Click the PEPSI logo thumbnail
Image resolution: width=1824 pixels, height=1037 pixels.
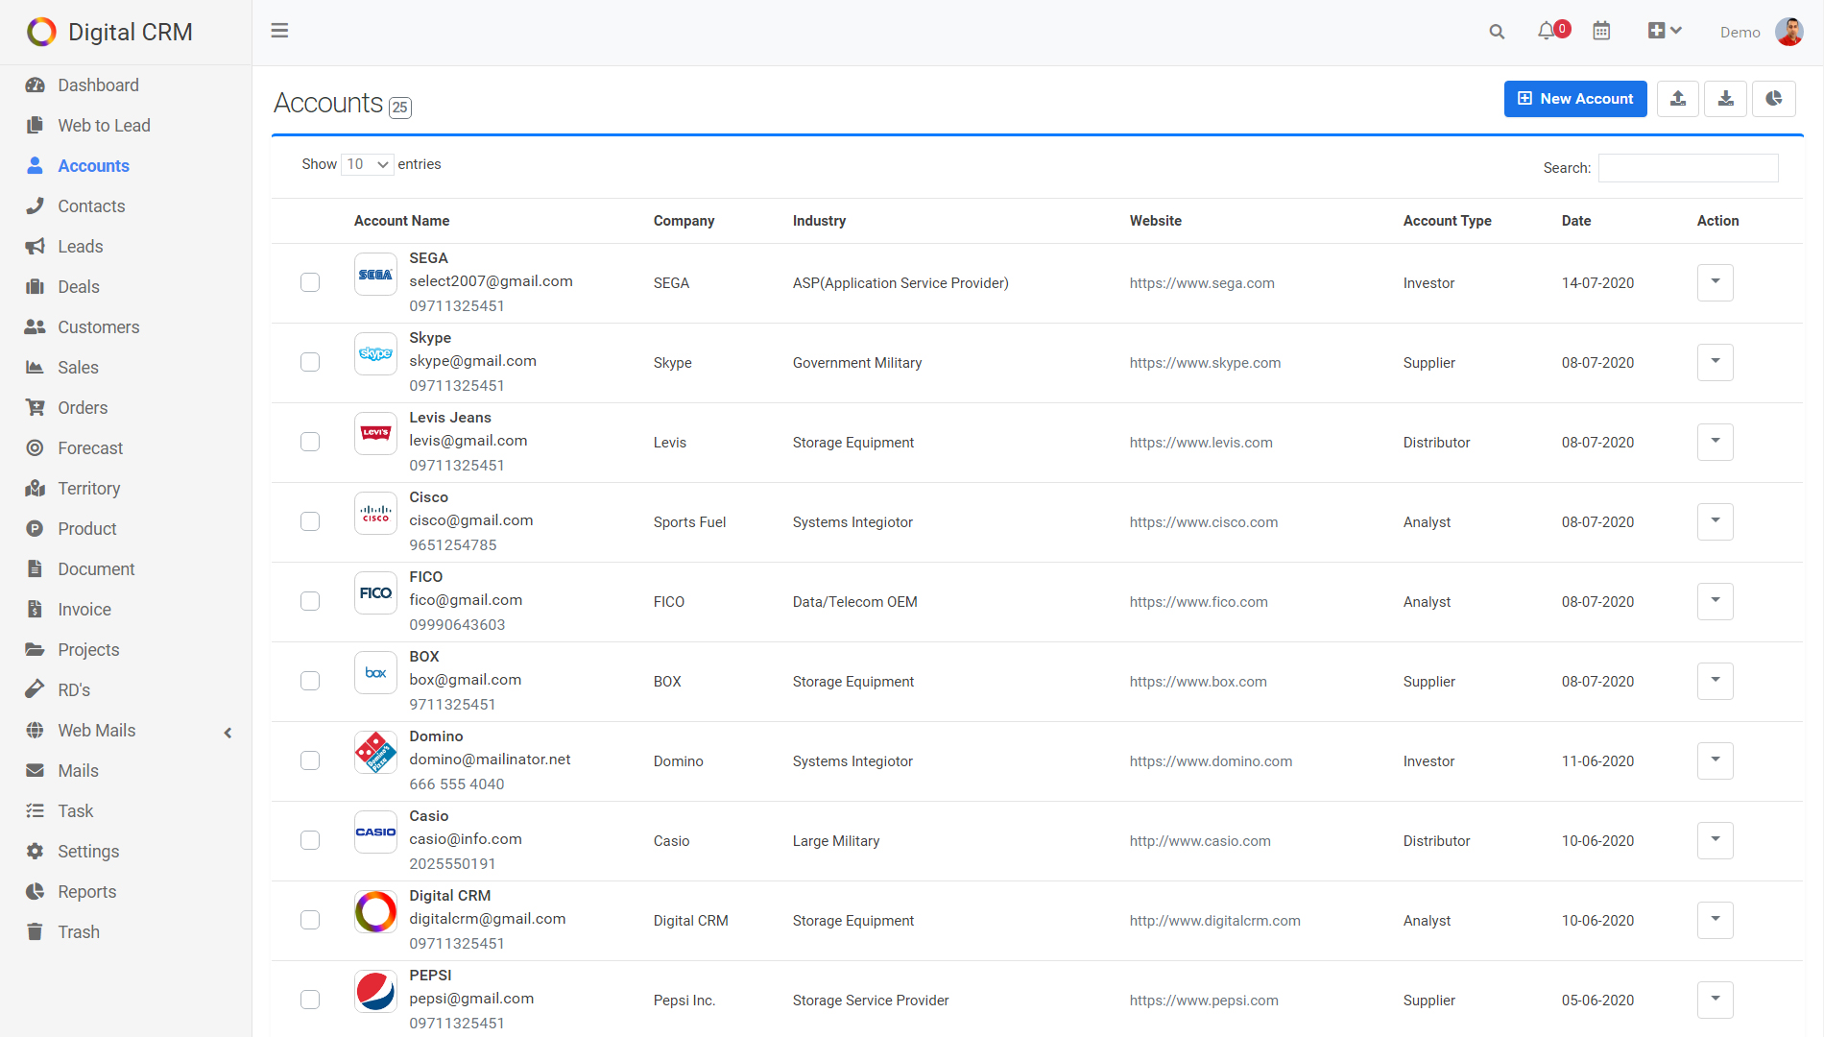click(375, 992)
